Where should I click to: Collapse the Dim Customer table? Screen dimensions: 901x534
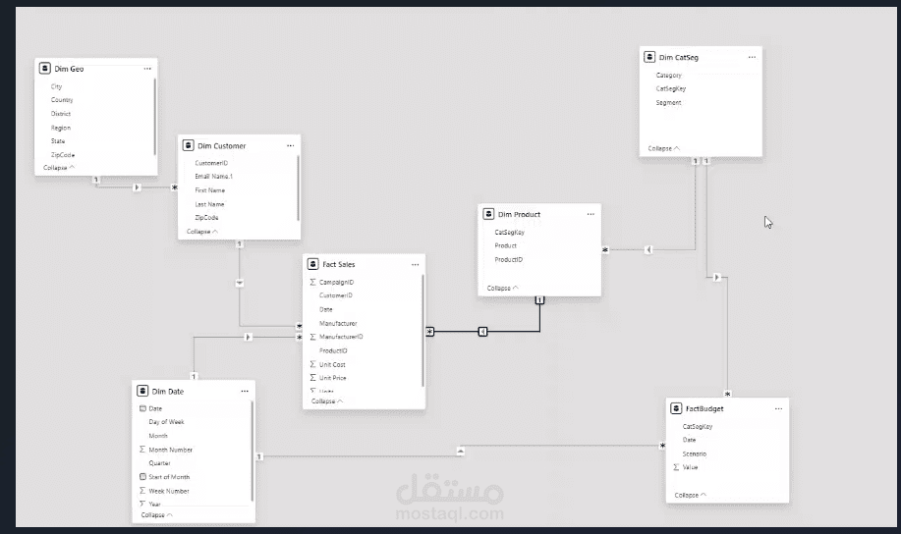(201, 231)
